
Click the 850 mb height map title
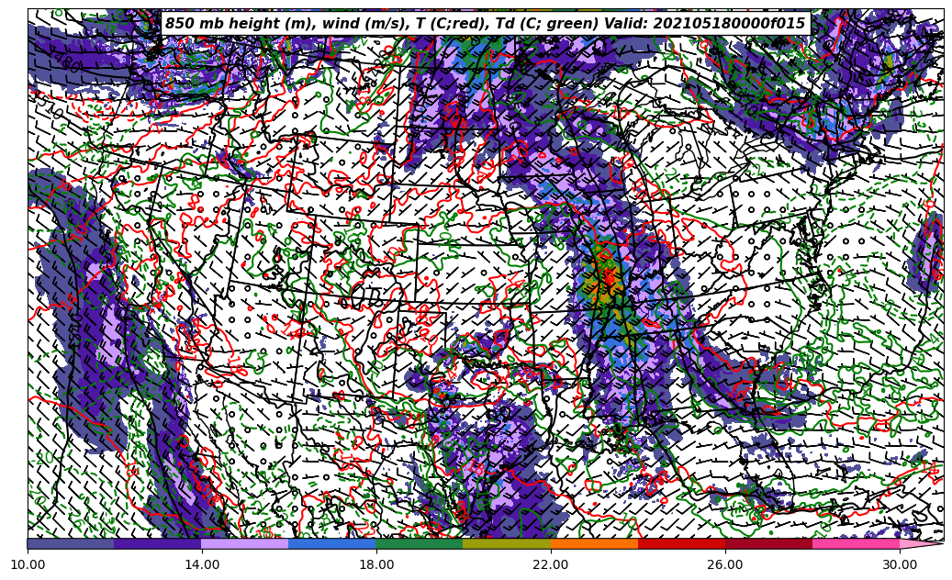pos(485,24)
